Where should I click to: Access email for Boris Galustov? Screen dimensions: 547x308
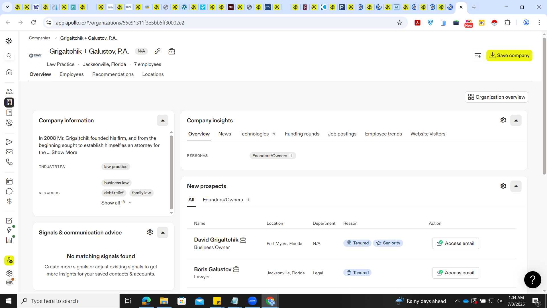(456, 273)
